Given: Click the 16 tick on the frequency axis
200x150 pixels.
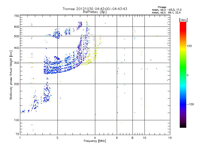Looking at the screenshot, I should coord(169,138).
